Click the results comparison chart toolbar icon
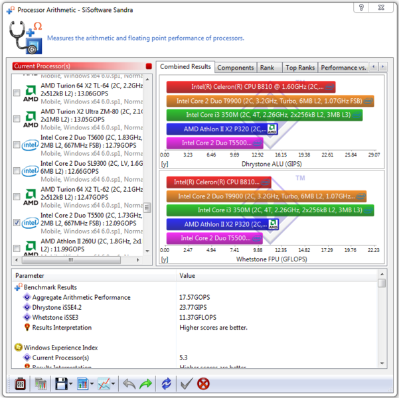Image resolution: width=399 pixels, height=398 pixels. click(40, 384)
